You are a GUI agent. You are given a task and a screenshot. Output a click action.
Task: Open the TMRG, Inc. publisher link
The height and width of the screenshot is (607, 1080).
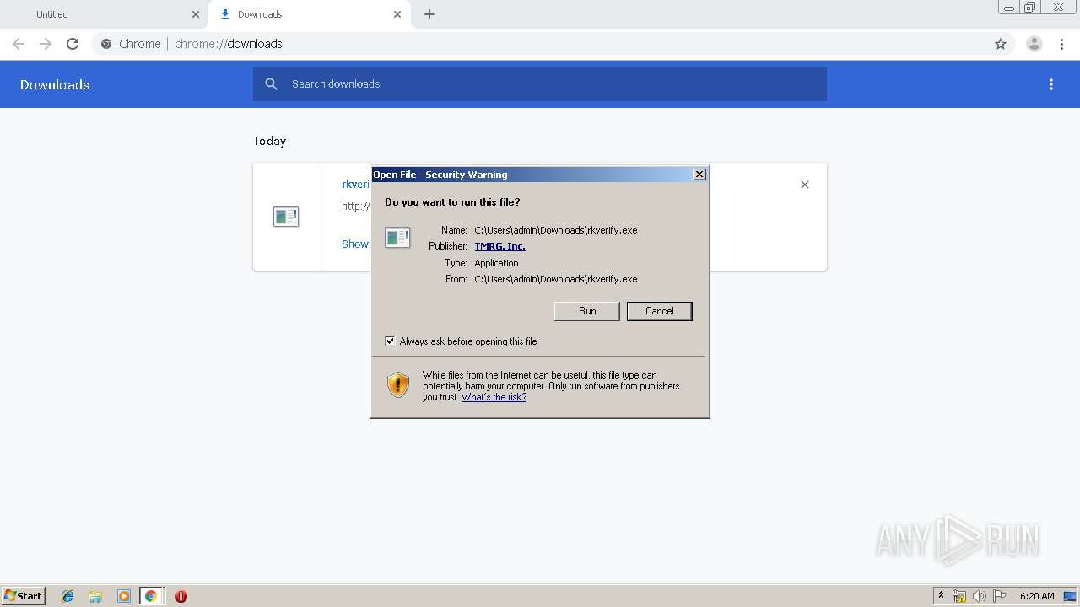(499, 246)
